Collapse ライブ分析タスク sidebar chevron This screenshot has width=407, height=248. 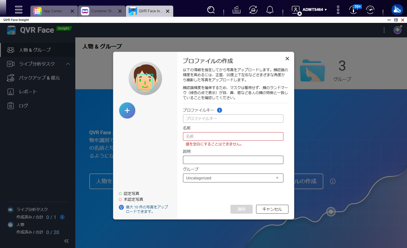(x=68, y=64)
